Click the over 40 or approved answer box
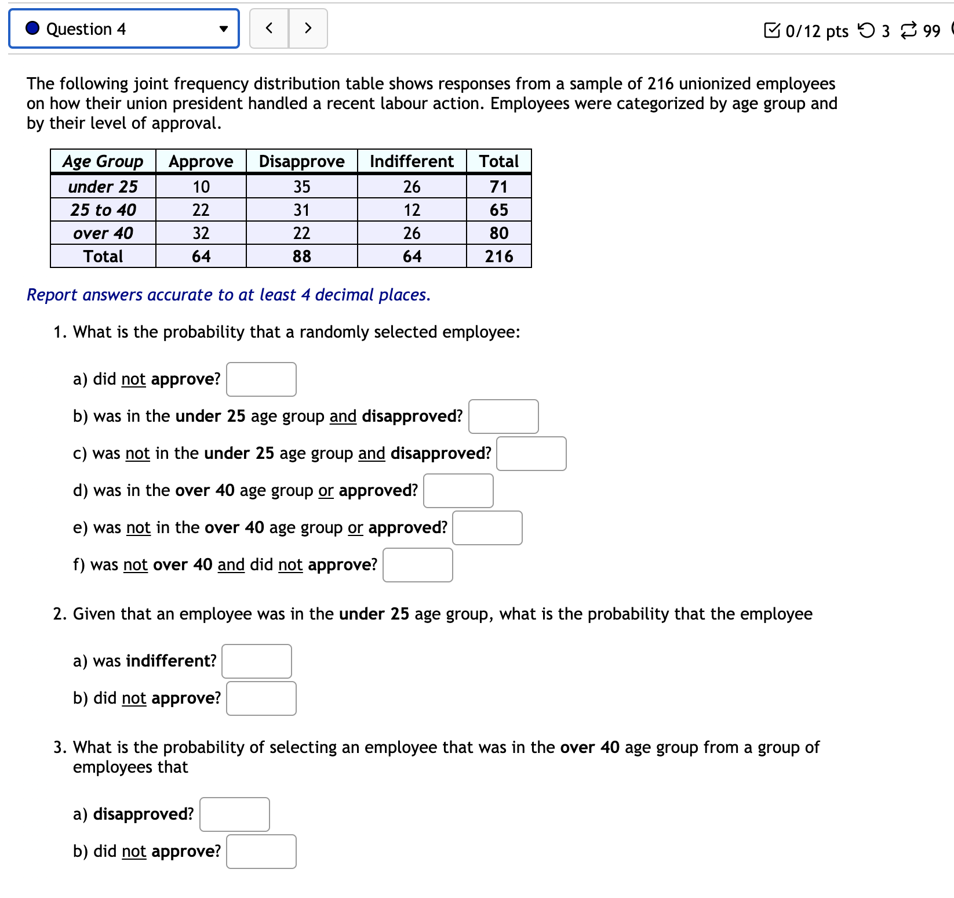954x898 pixels. (458, 491)
